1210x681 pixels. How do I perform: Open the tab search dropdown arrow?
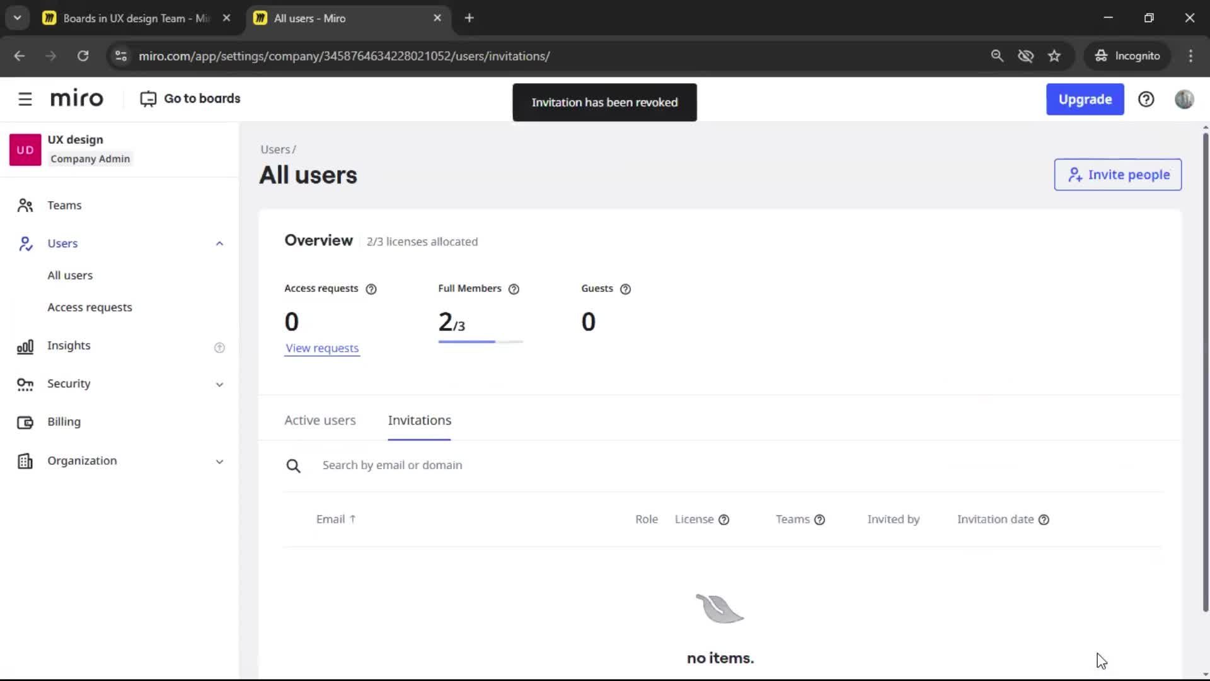18,18
